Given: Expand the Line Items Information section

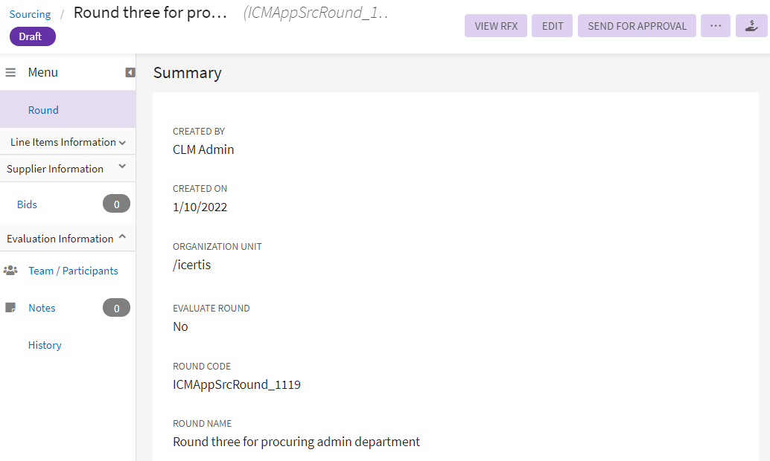Looking at the screenshot, I should pos(122,142).
